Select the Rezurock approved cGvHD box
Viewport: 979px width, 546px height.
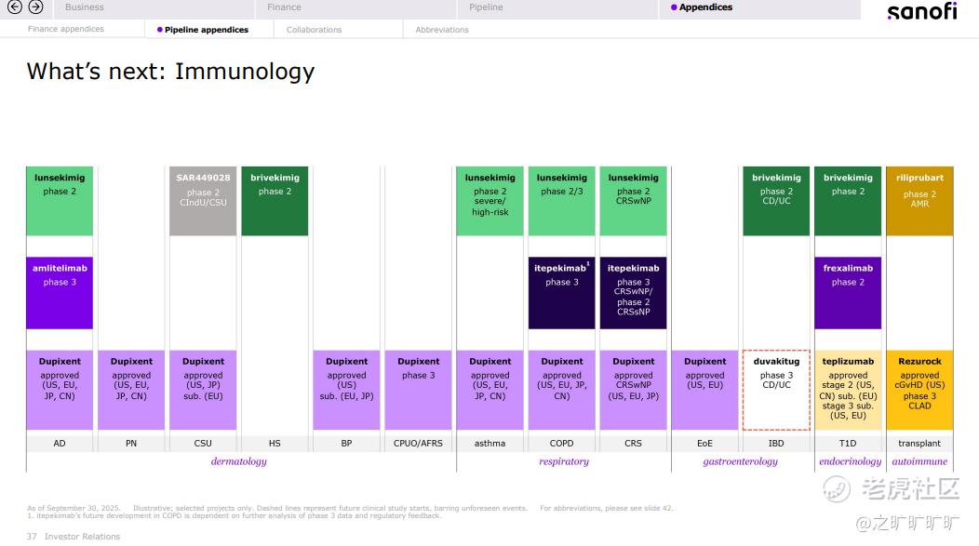tap(919, 390)
